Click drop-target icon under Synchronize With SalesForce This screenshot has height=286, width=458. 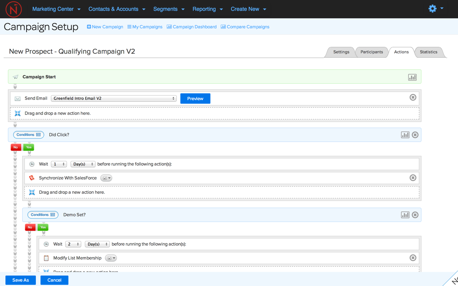(x=32, y=192)
